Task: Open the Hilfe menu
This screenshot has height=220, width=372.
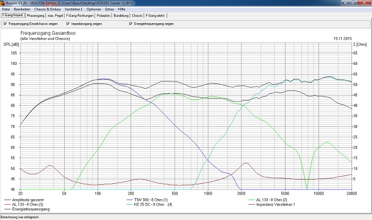Action: 122,9
